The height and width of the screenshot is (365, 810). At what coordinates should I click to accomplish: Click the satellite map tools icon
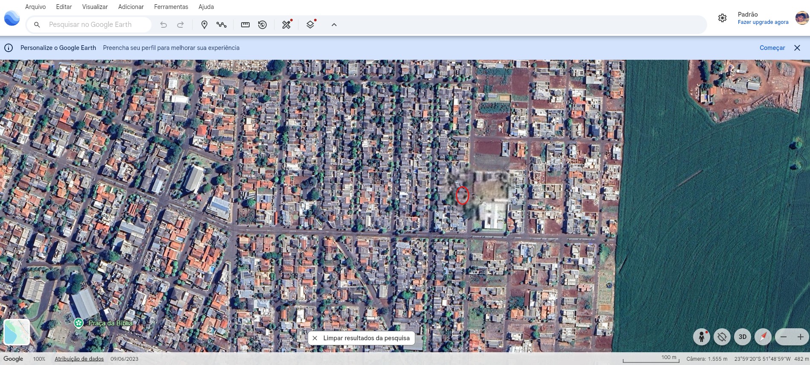(x=286, y=25)
